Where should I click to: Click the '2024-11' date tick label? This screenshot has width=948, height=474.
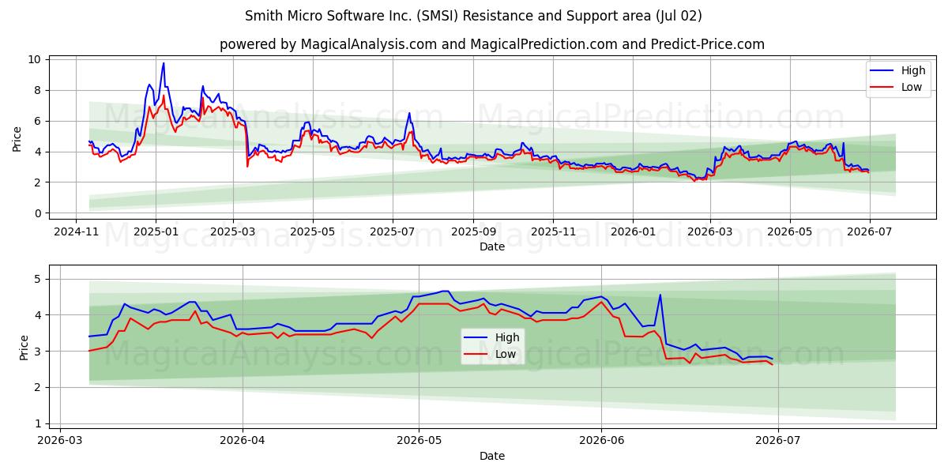[x=76, y=231]
